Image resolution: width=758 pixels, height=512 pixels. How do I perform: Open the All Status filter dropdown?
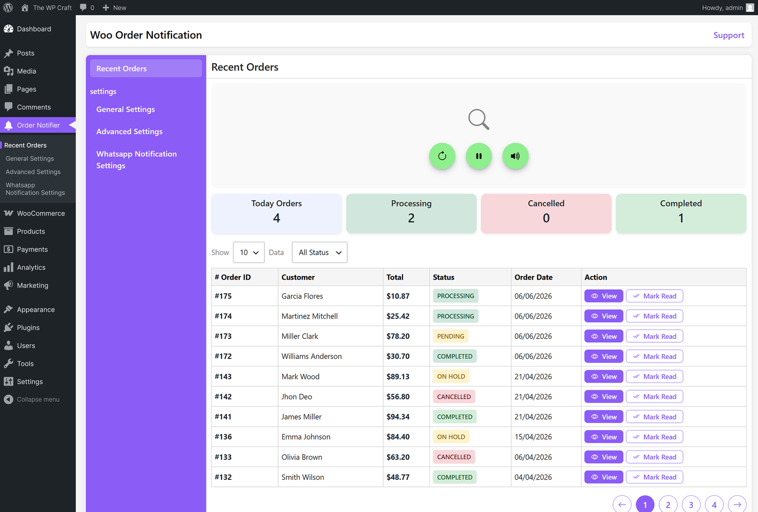[320, 252]
